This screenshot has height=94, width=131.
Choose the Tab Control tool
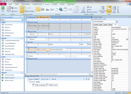click(x=56, y=10)
